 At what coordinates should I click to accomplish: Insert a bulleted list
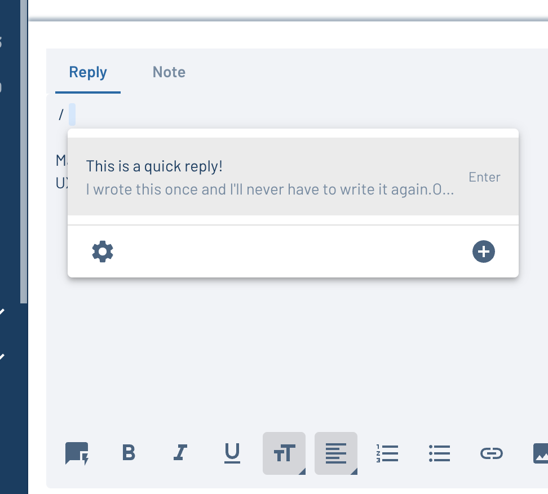439,453
